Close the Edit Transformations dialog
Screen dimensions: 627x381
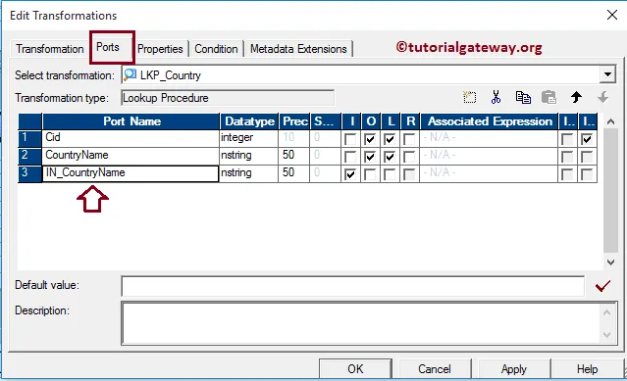[x=612, y=15]
